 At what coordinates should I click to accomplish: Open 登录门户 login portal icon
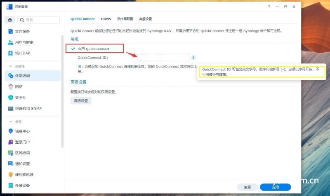click(x=11, y=142)
